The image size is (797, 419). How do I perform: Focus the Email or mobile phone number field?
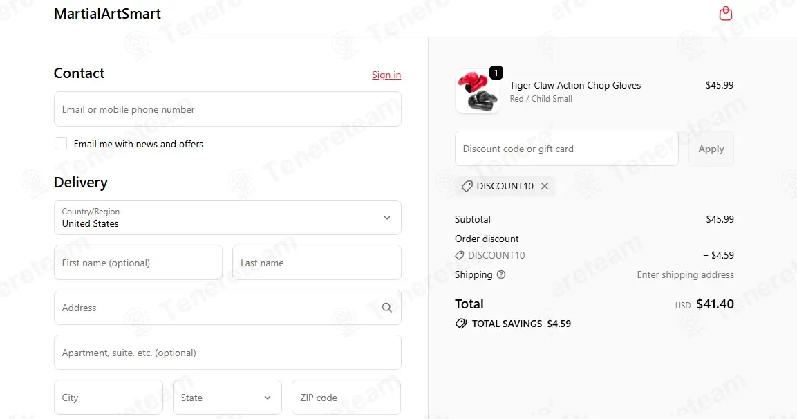(x=227, y=109)
